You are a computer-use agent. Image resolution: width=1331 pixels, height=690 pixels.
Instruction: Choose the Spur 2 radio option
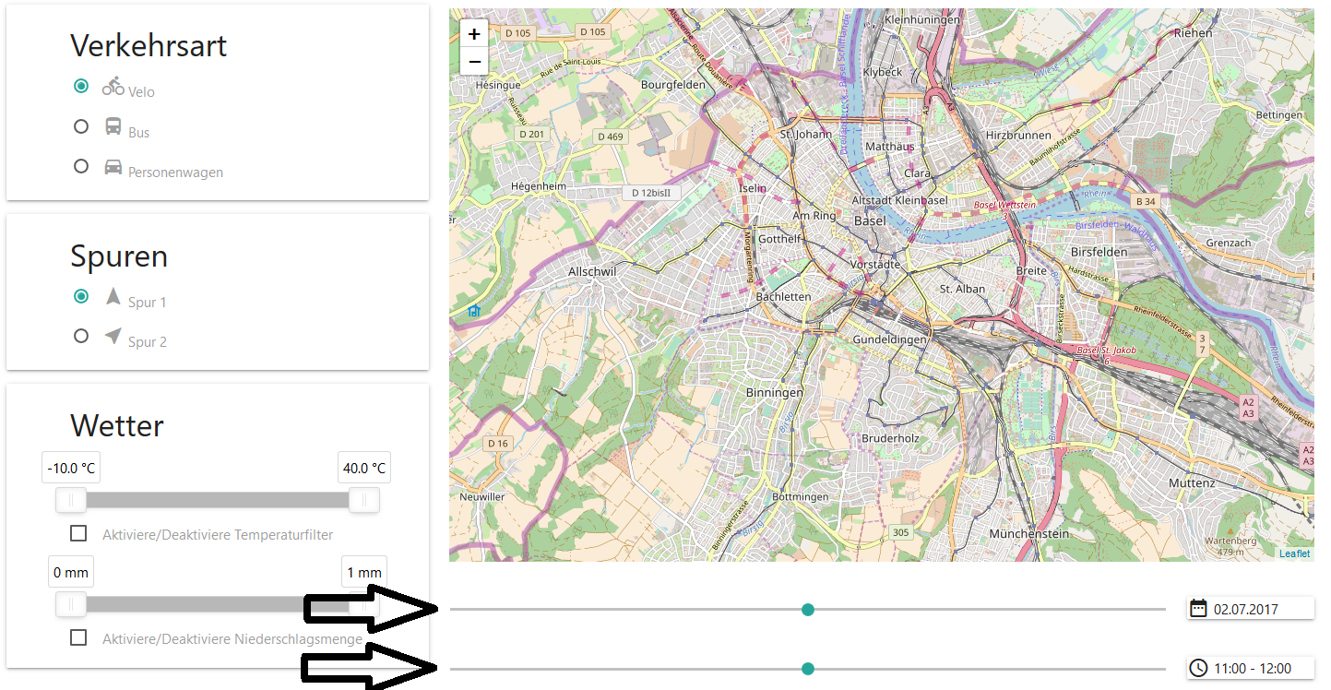click(81, 336)
